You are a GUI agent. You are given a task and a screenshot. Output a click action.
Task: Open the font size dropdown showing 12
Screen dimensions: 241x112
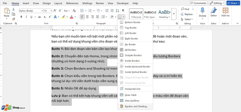point(51,11)
